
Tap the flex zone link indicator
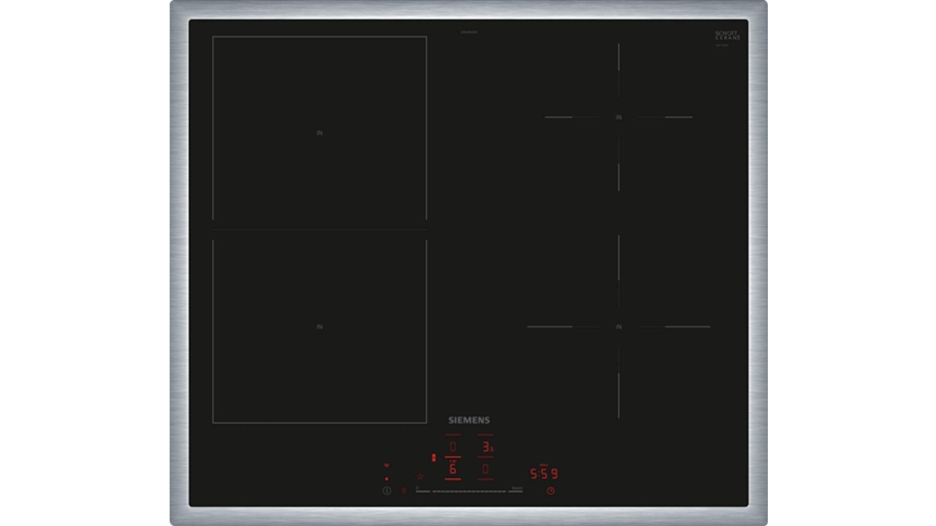coord(433,458)
